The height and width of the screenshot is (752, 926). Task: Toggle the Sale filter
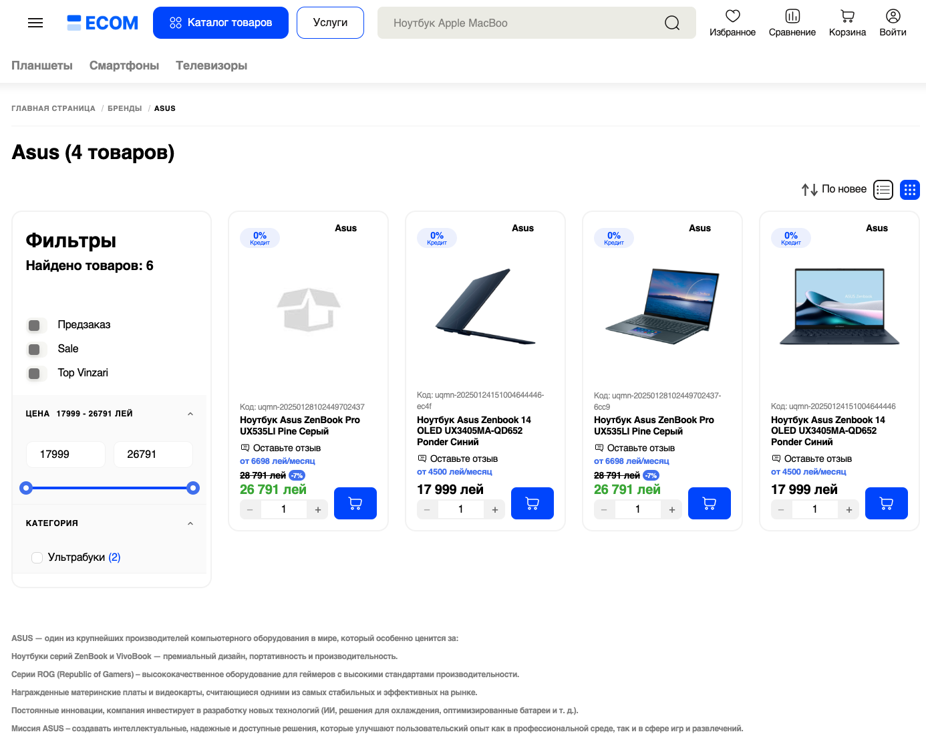[35, 350]
